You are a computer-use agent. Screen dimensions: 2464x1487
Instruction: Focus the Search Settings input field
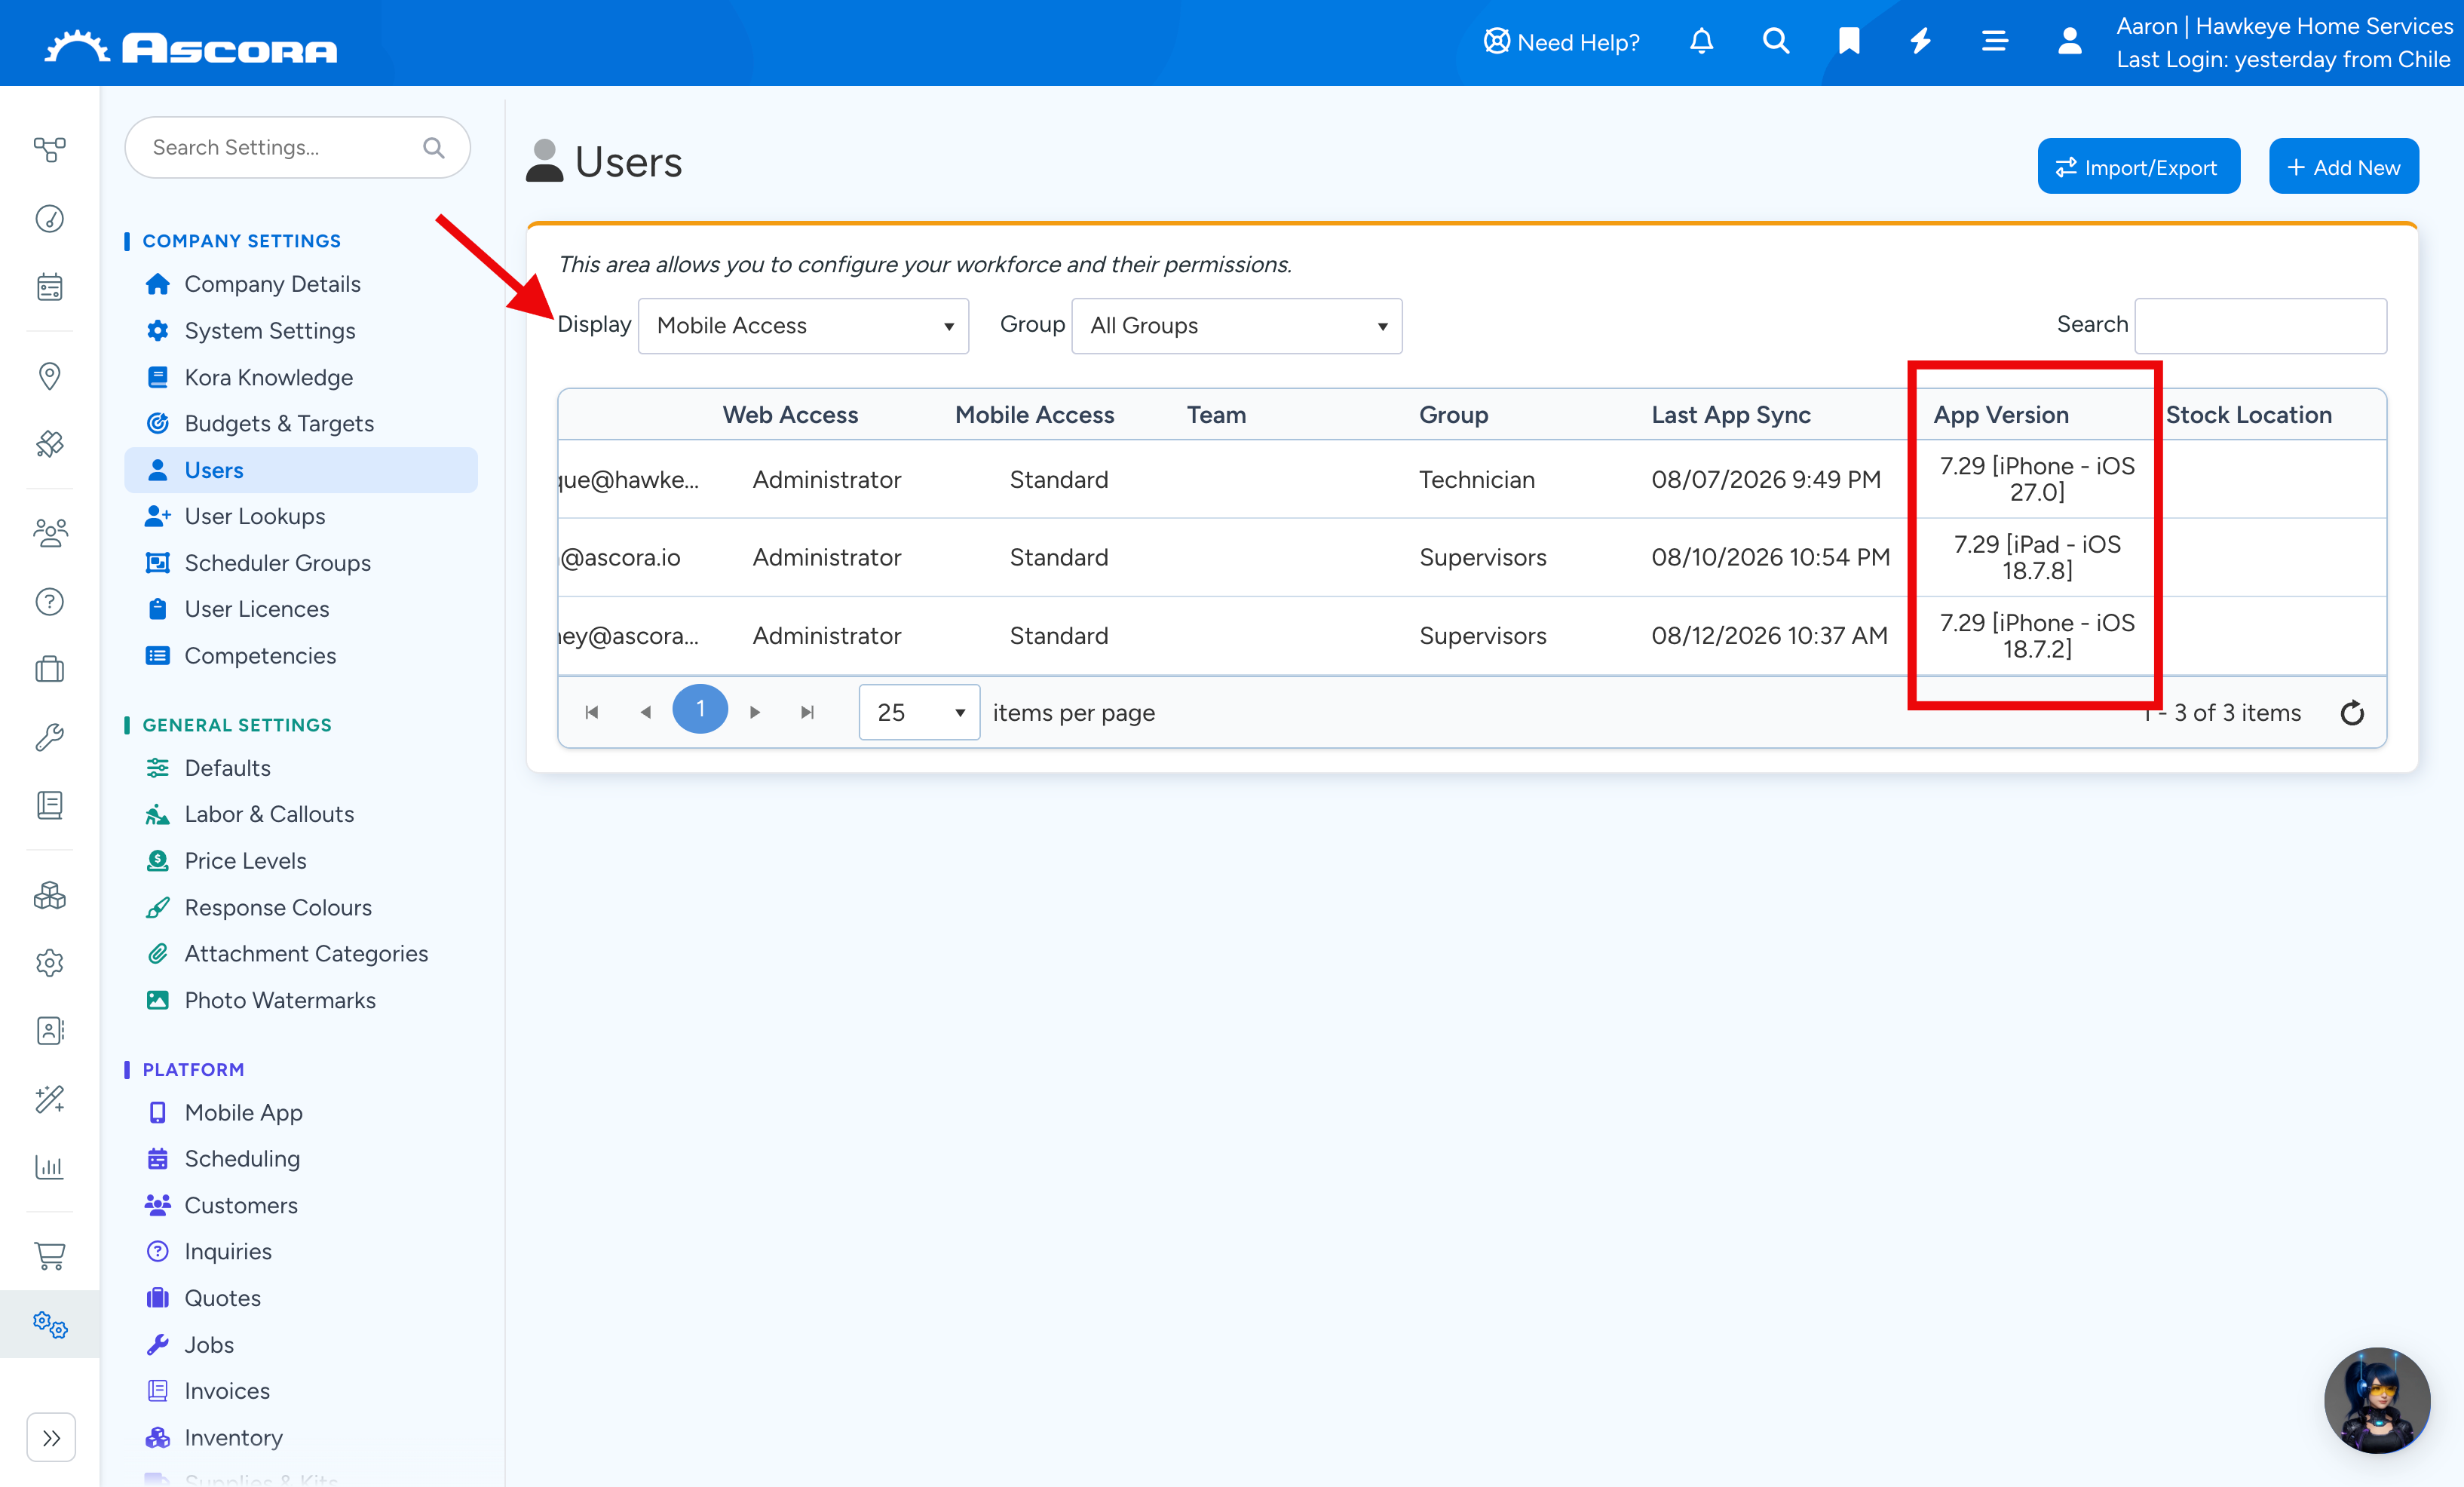[297, 148]
